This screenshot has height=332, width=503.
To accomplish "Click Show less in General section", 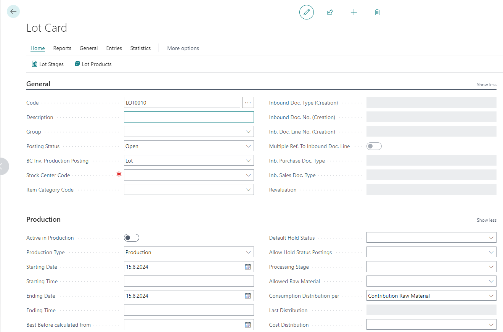I will (486, 85).
